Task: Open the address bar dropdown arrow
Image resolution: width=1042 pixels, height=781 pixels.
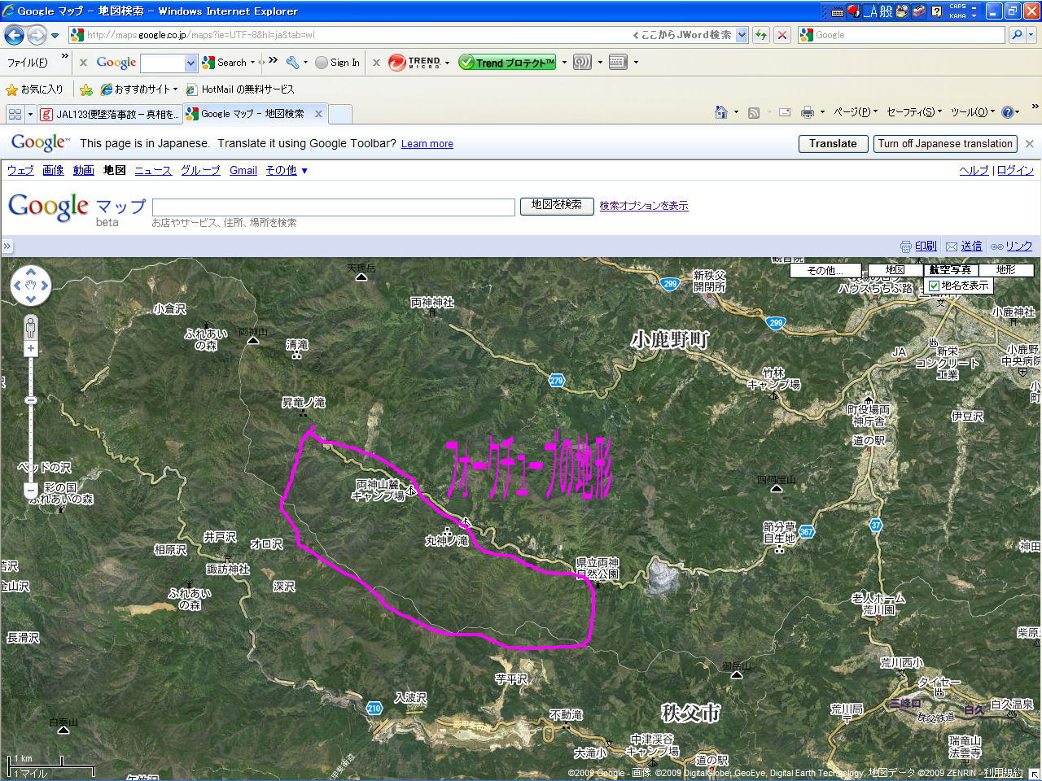Action: [742, 35]
